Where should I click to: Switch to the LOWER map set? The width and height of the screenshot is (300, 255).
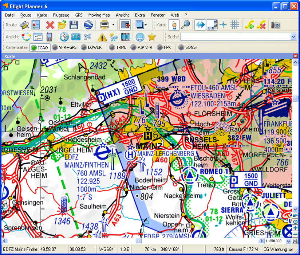coord(91,47)
